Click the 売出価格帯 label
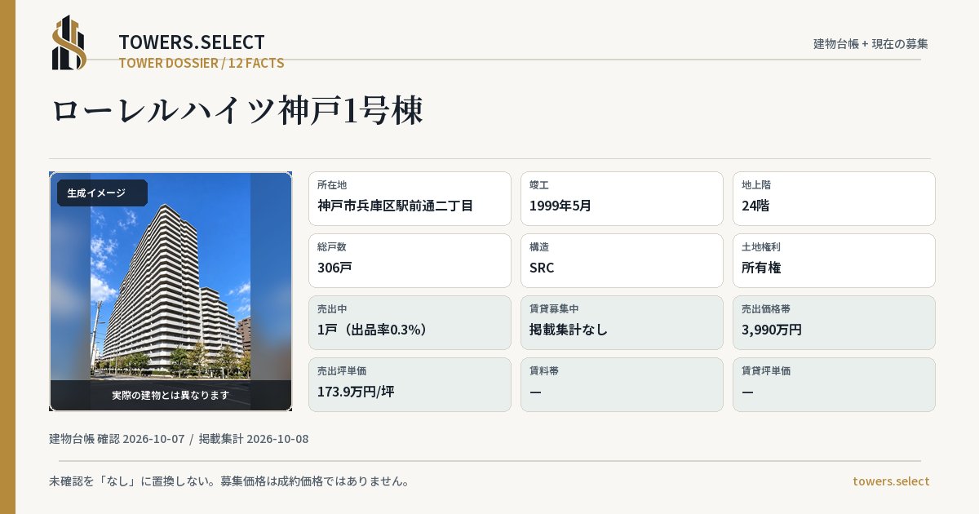 pos(766,309)
